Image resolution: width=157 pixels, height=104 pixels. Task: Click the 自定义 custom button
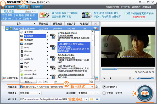pyautogui.click(x=29, y=82)
